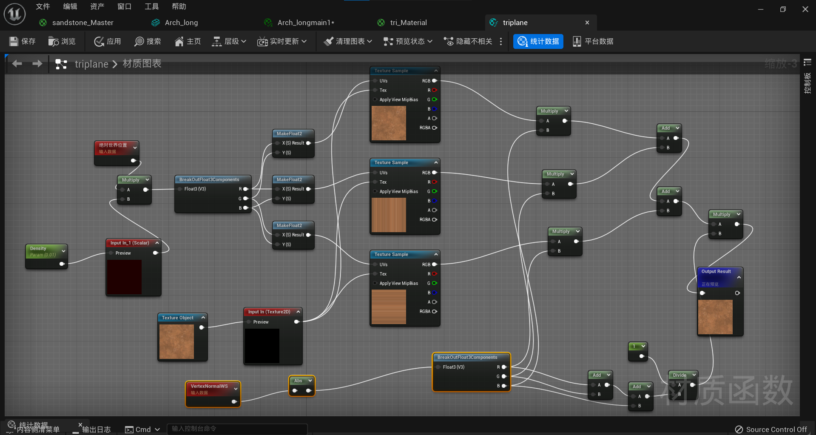Open search with the 搜索 icon

(139, 41)
